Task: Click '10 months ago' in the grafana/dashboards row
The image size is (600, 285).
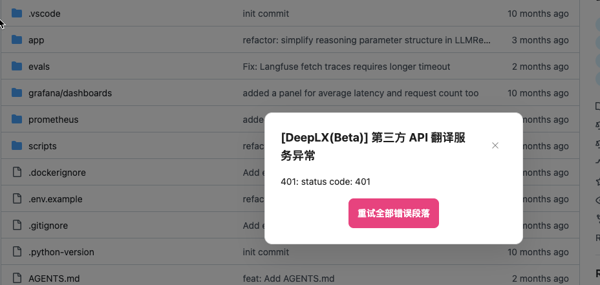Action: tap(538, 93)
